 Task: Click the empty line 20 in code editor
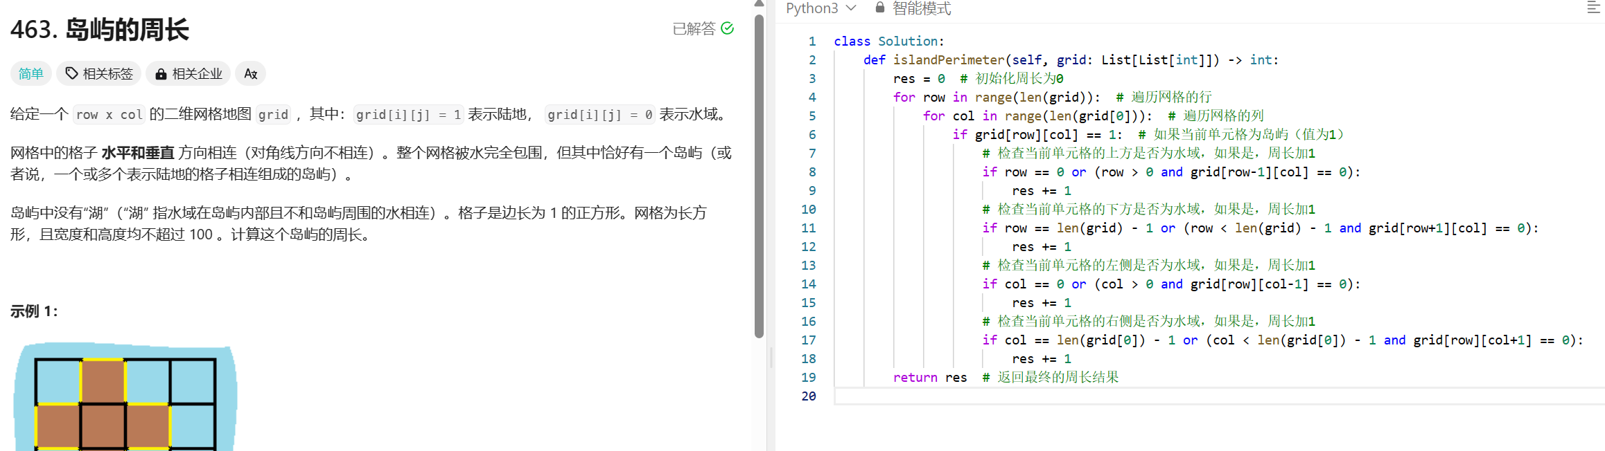click(x=1178, y=396)
